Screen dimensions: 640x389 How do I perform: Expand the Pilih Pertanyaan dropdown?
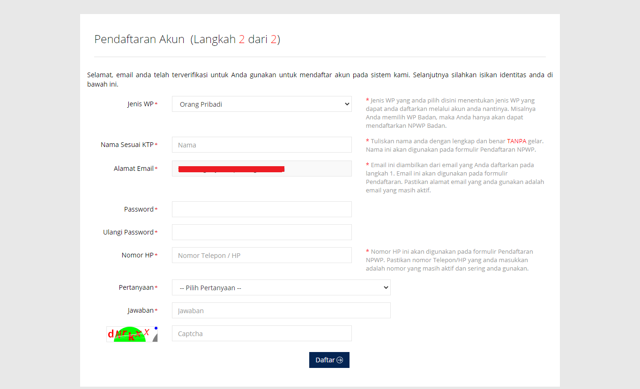click(281, 287)
